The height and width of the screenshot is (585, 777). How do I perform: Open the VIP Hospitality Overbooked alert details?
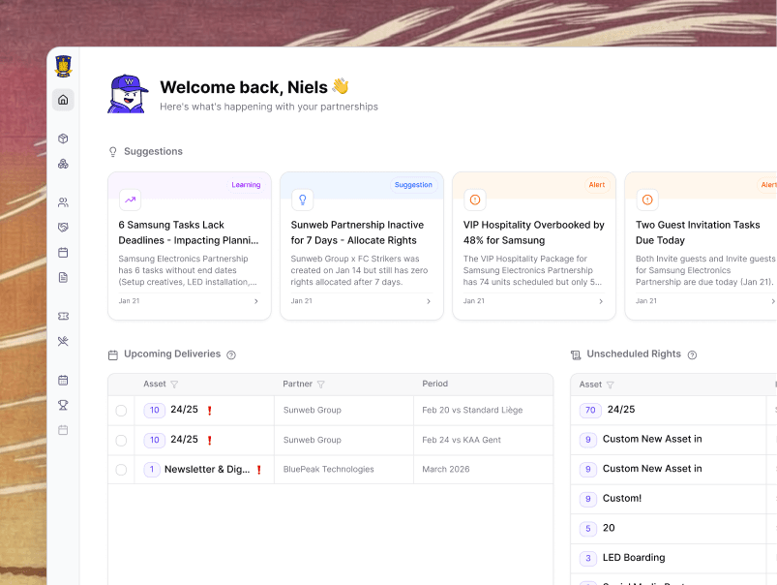(533, 244)
